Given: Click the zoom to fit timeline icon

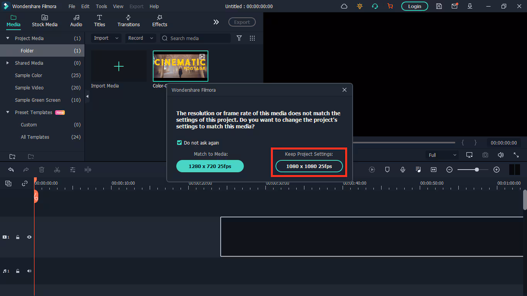Looking at the screenshot, I should (x=434, y=170).
